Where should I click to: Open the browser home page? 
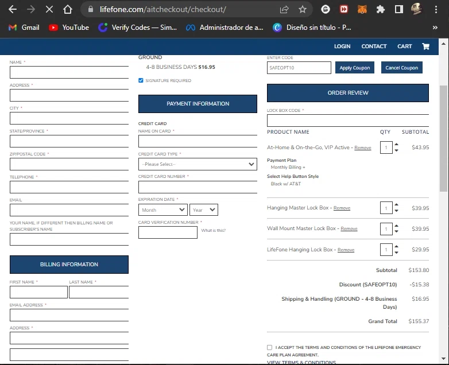tap(68, 9)
